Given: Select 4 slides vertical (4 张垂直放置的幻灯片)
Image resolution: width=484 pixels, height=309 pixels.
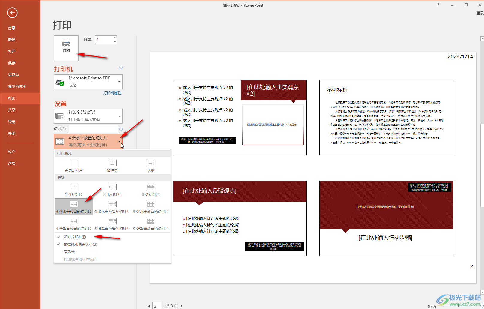Looking at the screenshot, I should coord(74,224).
